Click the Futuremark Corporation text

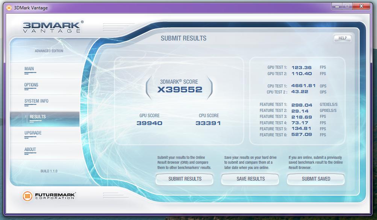coord(55,196)
